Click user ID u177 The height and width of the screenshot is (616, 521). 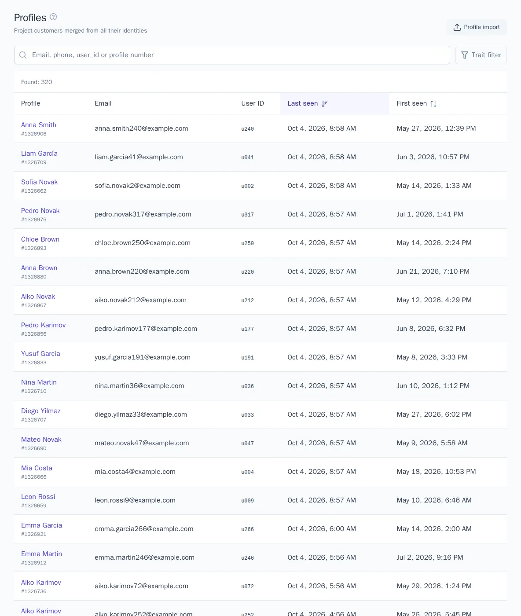click(x=247, y=329)
